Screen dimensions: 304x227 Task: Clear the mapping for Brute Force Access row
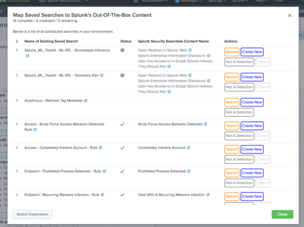coord(263,136)
